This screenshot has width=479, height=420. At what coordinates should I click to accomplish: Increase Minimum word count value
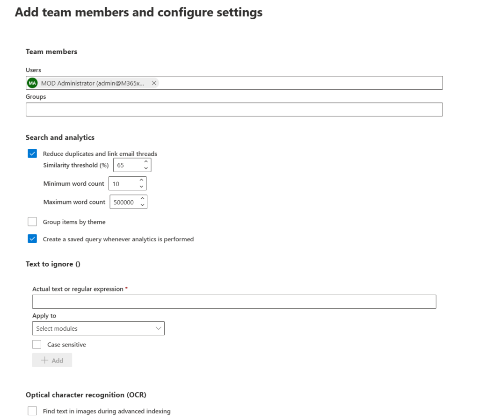click(x=141, y=181)
